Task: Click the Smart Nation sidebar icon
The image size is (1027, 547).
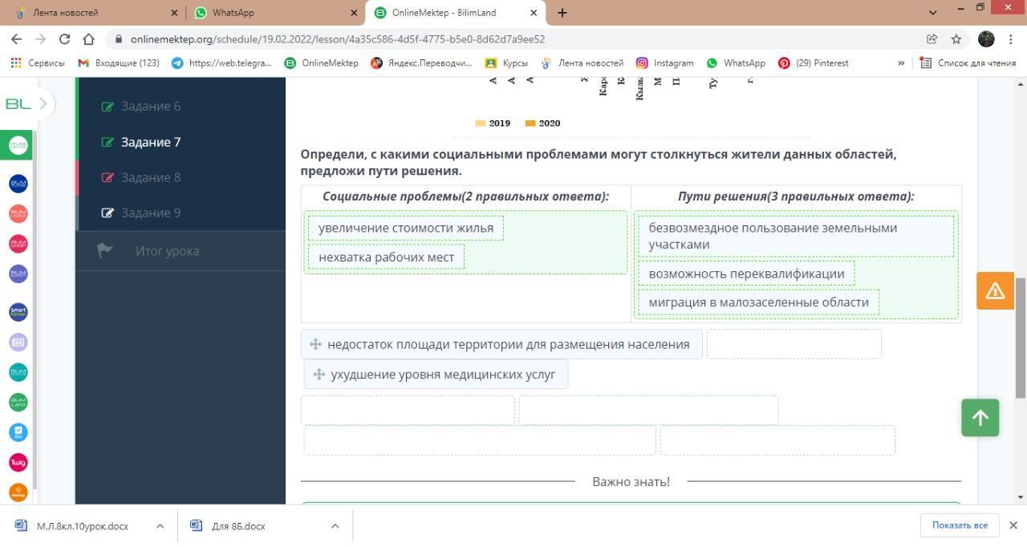Action: pyautogui.click(x=18, y=312)
